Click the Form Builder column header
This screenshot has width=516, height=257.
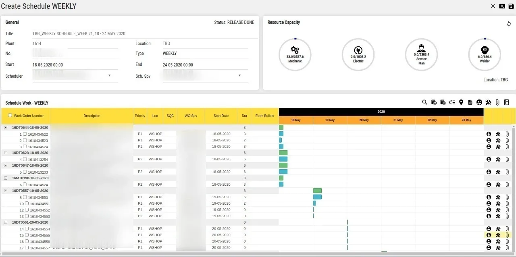tap(265, 116)
